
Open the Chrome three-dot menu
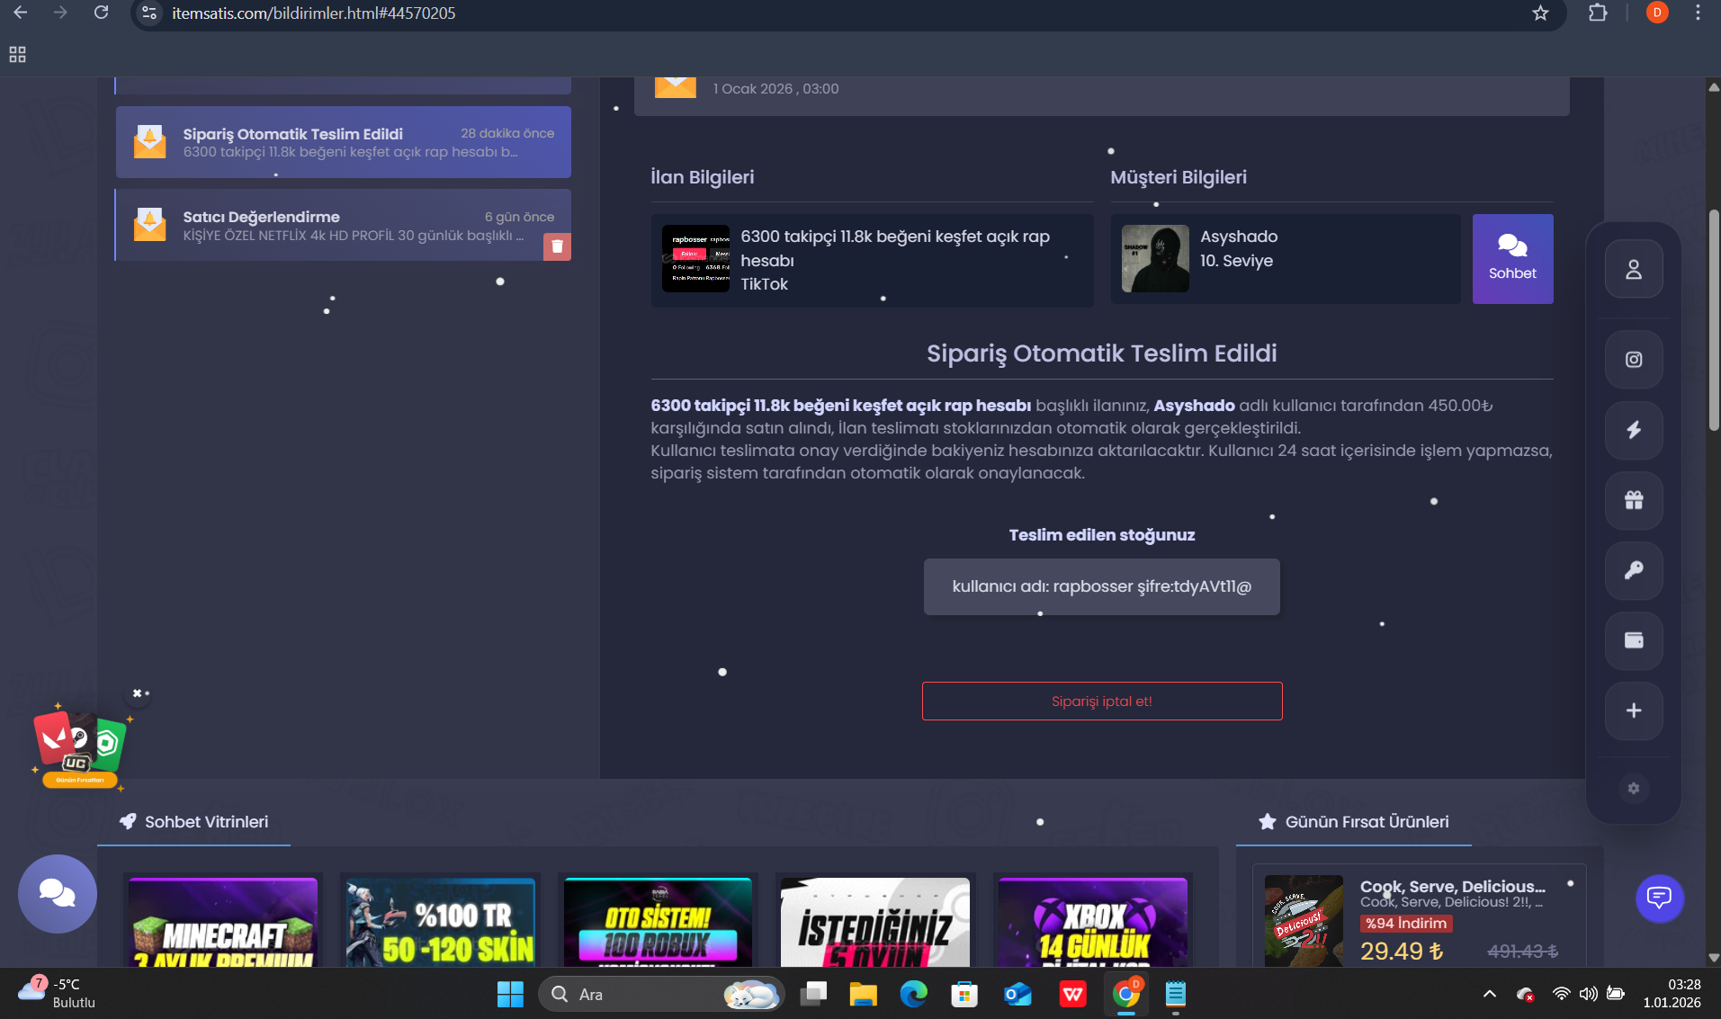[x=1698, y=13]
